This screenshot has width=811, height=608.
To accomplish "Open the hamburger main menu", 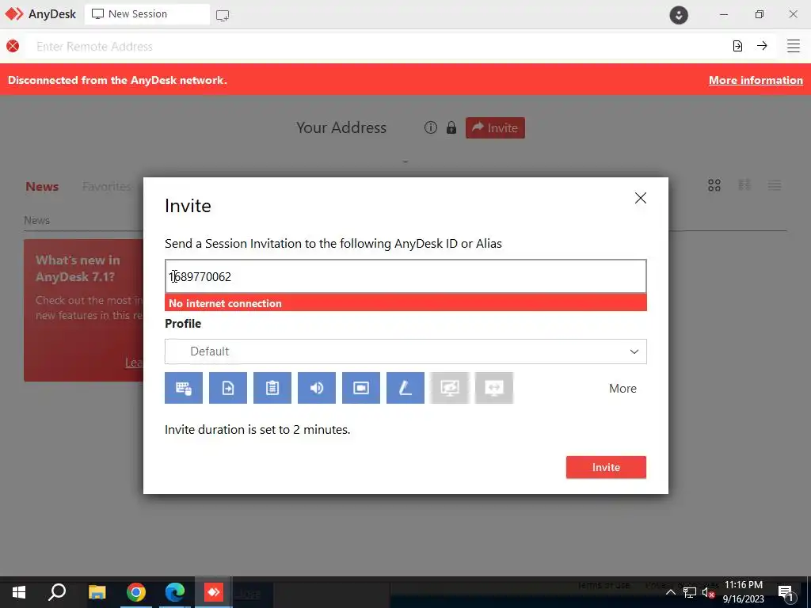I will click(794, 46).
